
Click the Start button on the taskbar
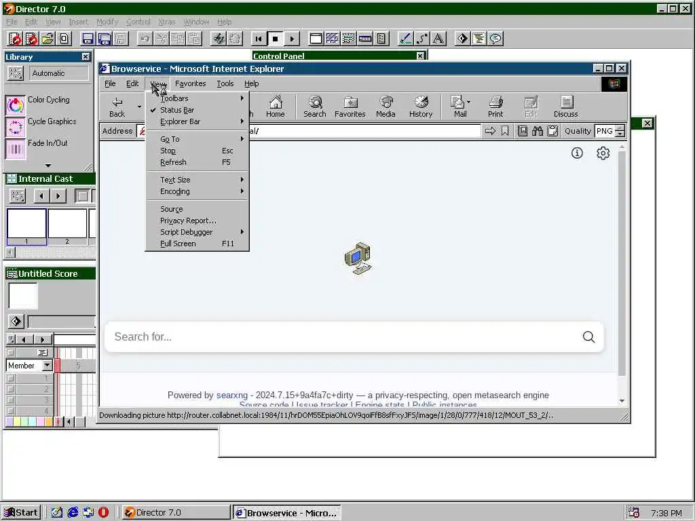pyautogui.click(x=21, y=513)
